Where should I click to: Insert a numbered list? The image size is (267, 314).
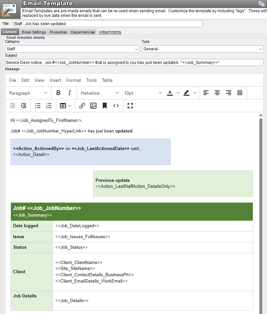[49, 106]
